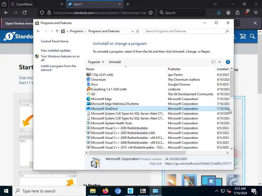262x196 pixels.
Task: Click the horizontal scrollbar in program list
Action: point(137,153)
